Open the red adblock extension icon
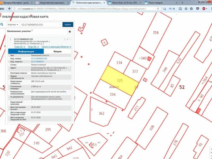 204,9
